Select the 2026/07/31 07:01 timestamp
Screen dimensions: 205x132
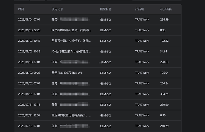tap(29, 126)
